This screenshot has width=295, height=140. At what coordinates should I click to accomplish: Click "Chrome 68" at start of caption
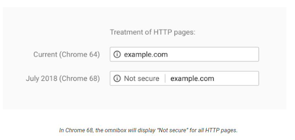click(79, 130)
